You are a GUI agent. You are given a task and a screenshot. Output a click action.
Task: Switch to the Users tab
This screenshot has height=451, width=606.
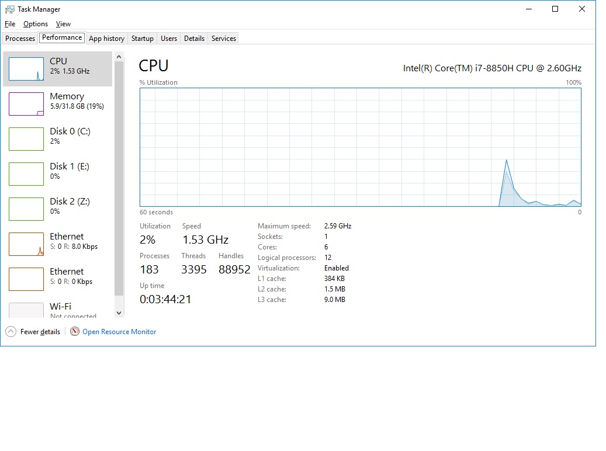[x=169, y=38]
